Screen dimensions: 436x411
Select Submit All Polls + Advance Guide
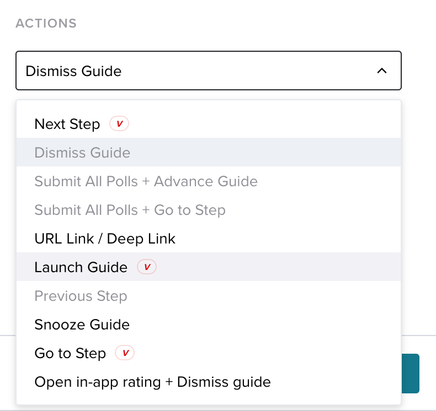click(x=209, y=181)
